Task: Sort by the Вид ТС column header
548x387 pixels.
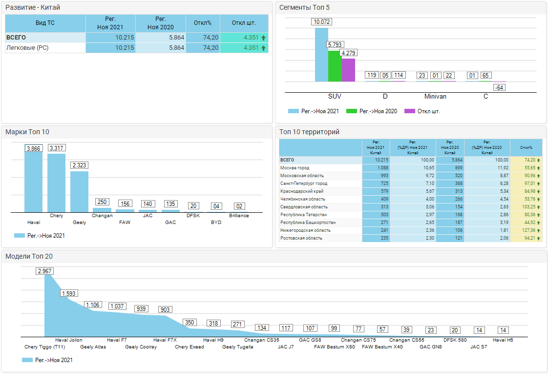Action: 45,23
